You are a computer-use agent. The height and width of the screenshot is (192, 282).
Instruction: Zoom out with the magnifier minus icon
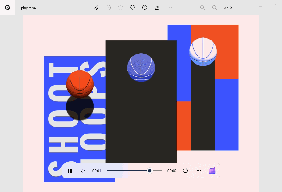coord(202,7)
